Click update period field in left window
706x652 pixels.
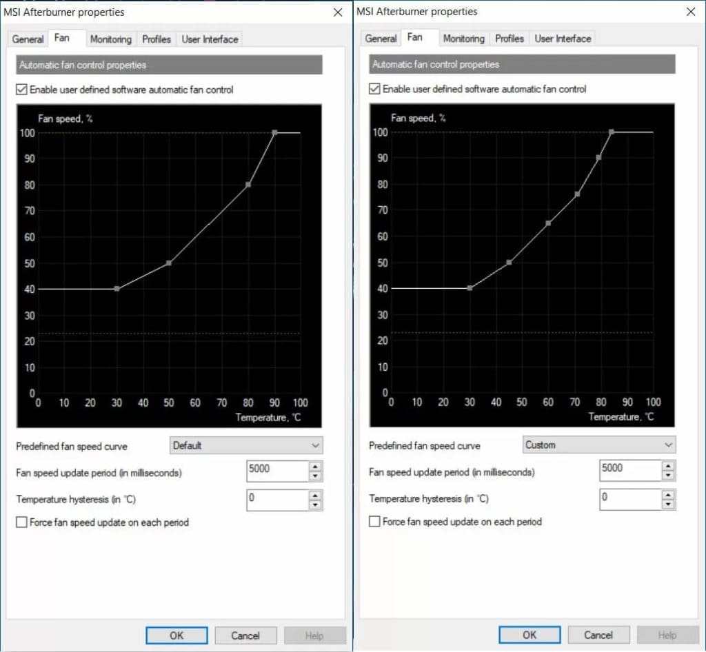tap(278, 471)
